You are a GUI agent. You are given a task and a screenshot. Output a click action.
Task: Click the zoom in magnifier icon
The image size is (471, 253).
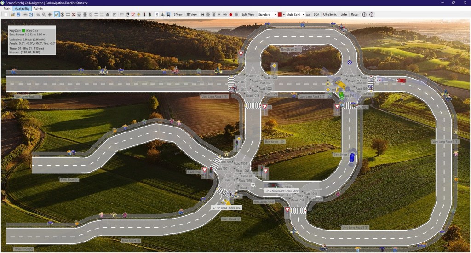pos(38,15)
